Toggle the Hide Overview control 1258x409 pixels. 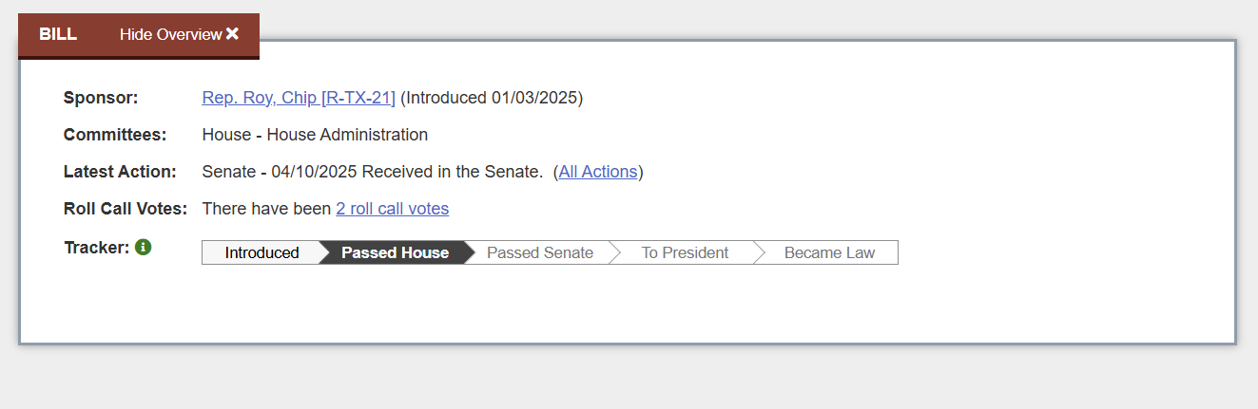171,34
